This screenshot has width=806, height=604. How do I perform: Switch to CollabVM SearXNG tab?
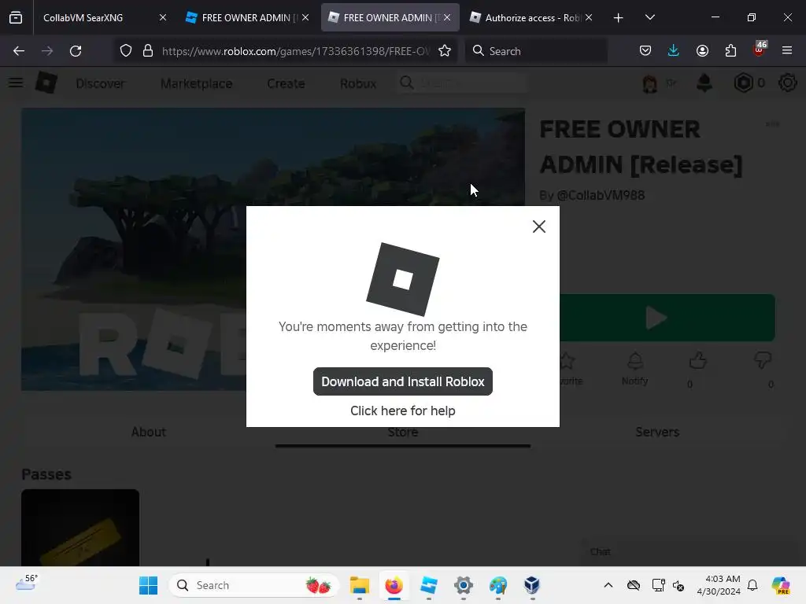pyautogui.click(x=98, y=17)
